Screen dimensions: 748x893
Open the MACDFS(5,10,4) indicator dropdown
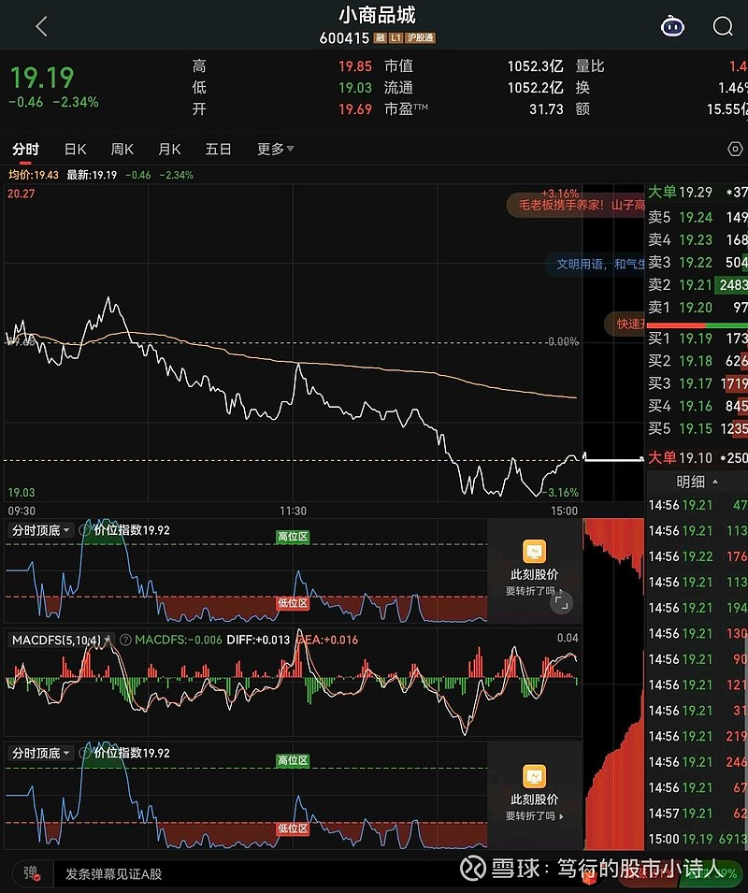pos(56,640)
